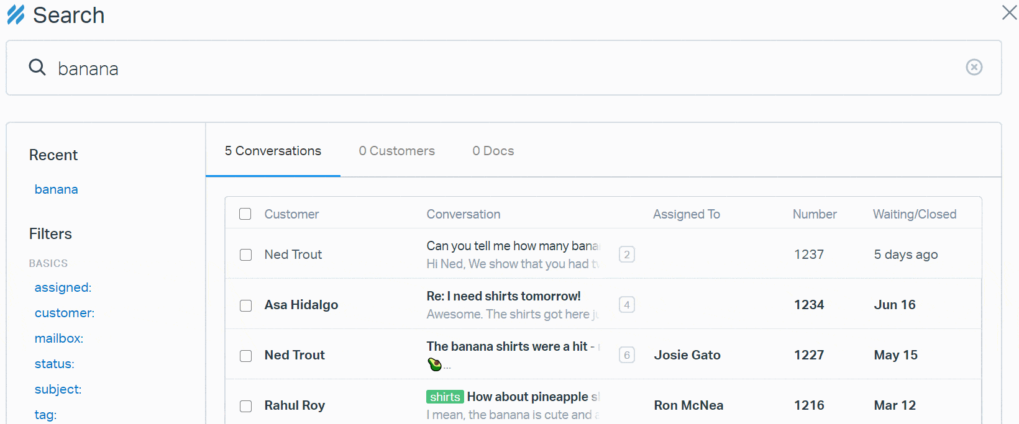The width and height of the screenshot is (1019, 424).
Task: Open the 0 Docs tab
Action: pos(493,151)
